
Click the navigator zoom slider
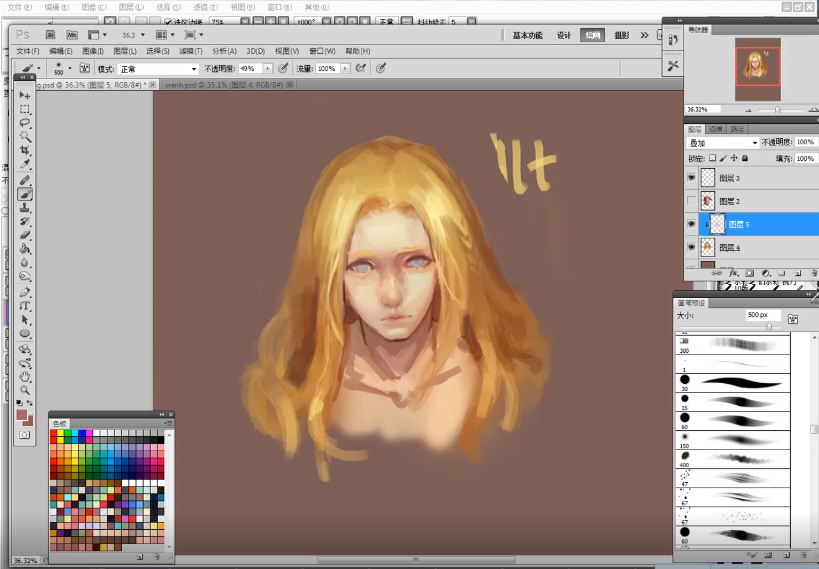click(x=777, y=109)
